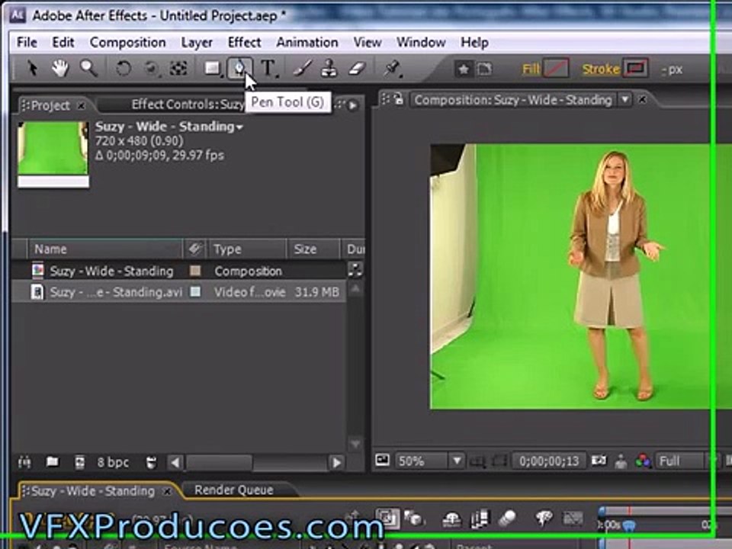Click the 8 bpc color depth setting

pyautogui.click(x=113, y=463)
